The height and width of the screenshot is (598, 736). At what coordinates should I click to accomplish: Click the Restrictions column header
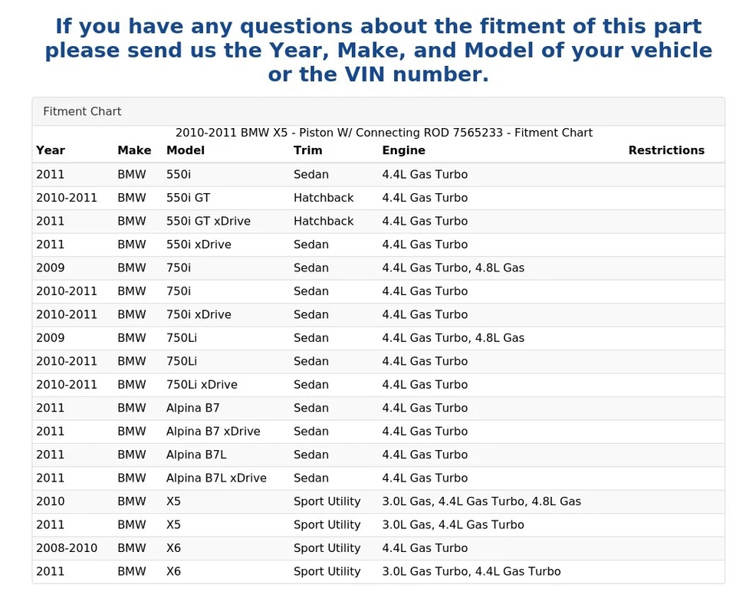click(x=666, y=150)
